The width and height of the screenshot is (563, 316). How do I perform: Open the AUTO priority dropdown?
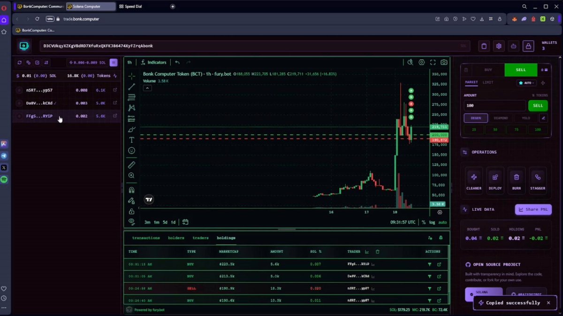(526, 83)
